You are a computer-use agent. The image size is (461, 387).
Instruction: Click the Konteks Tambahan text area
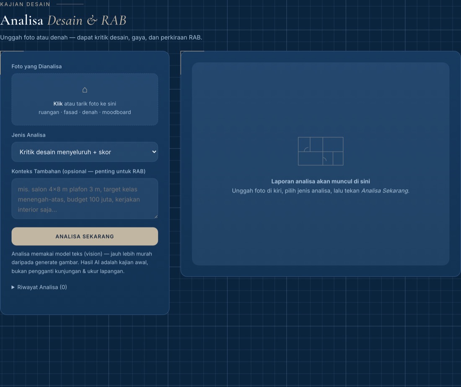pyautogui.click(x=85, y=199)
